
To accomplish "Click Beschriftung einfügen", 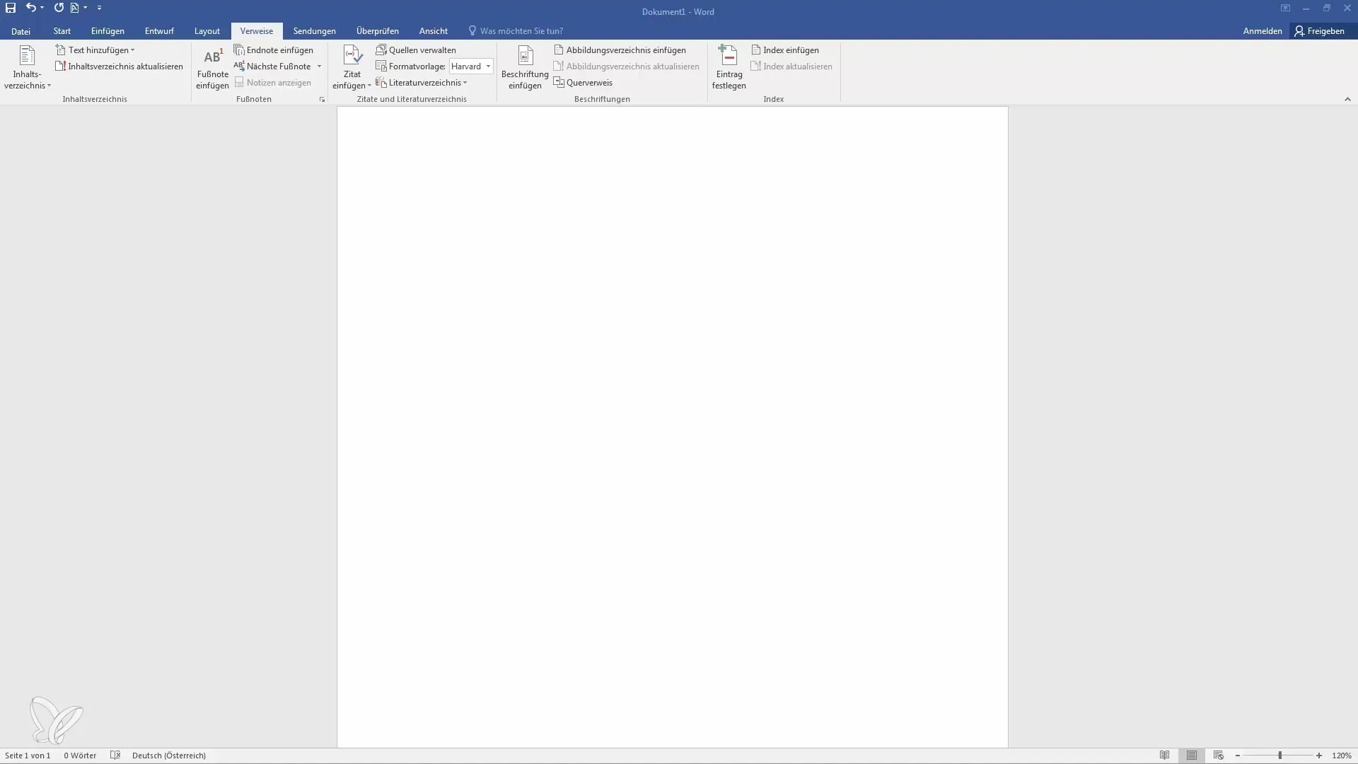I will click(x=525, y=68).
